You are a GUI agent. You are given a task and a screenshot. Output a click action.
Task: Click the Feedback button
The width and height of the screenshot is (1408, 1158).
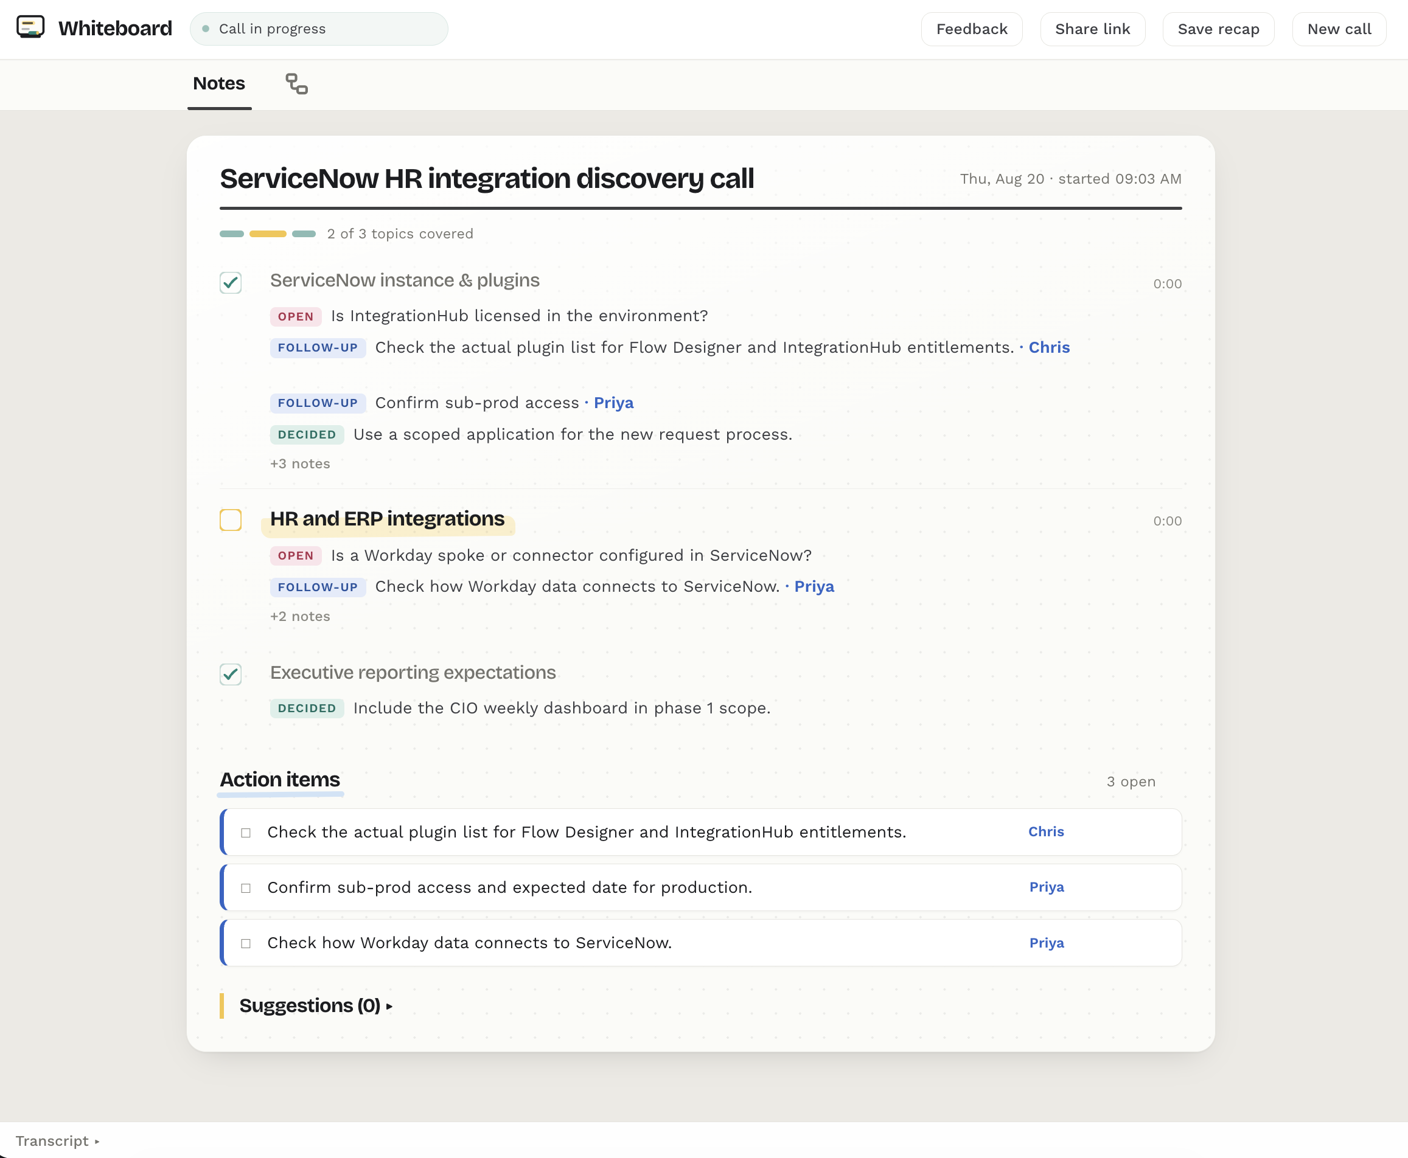pos(972,29)
